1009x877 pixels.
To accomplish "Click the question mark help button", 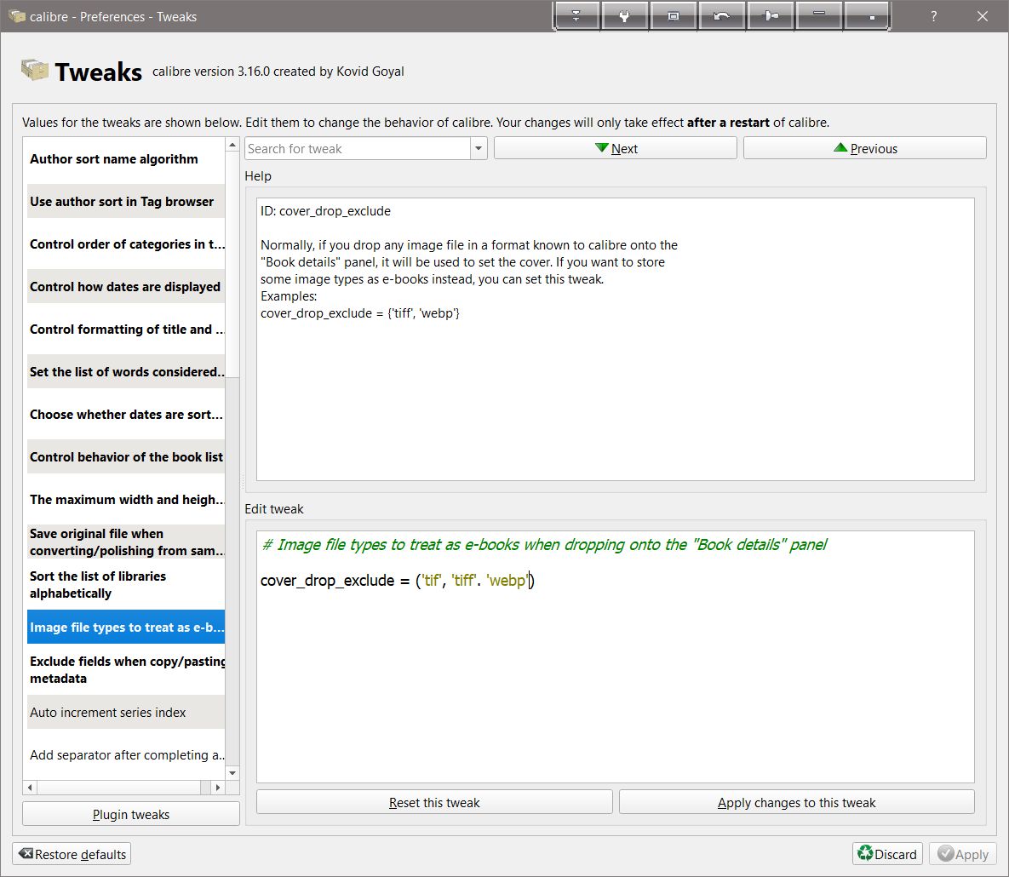I will [934, 16].
